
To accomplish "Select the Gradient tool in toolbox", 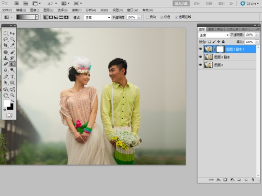I will 12,64.
